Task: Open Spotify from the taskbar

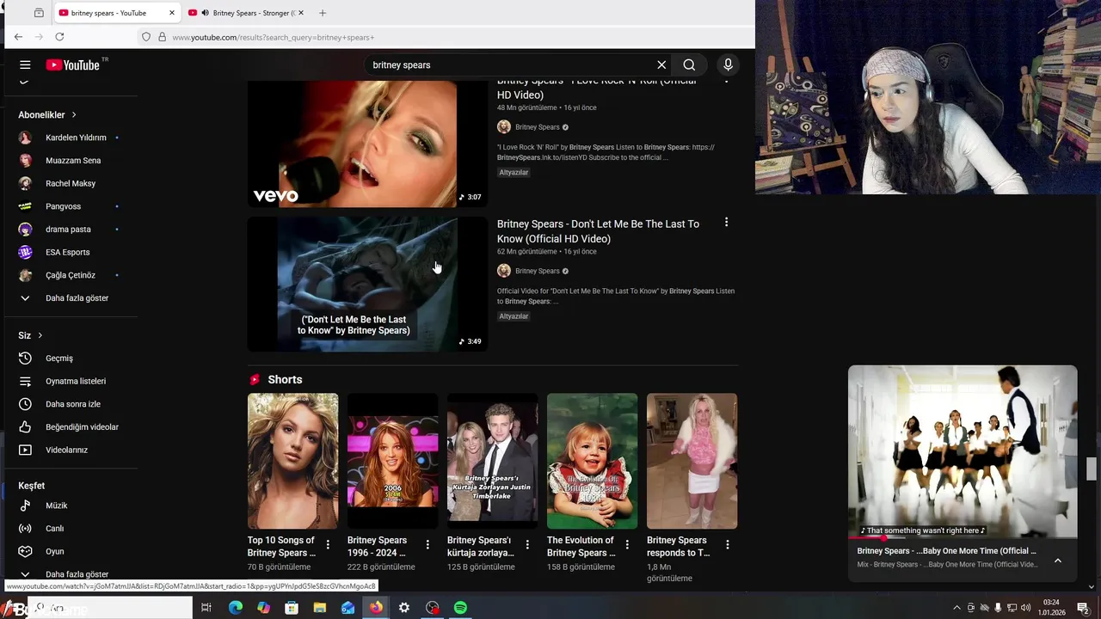Action: coord(460,608)
